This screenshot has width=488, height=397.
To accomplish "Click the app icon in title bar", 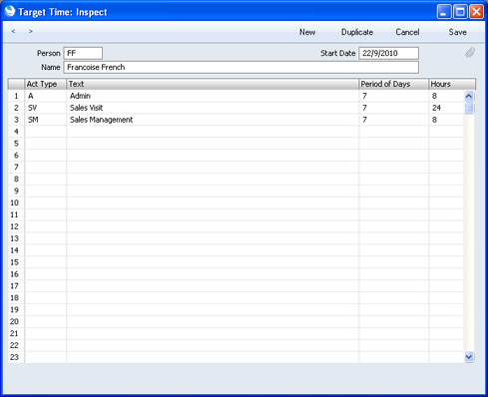I will (10, 11).
